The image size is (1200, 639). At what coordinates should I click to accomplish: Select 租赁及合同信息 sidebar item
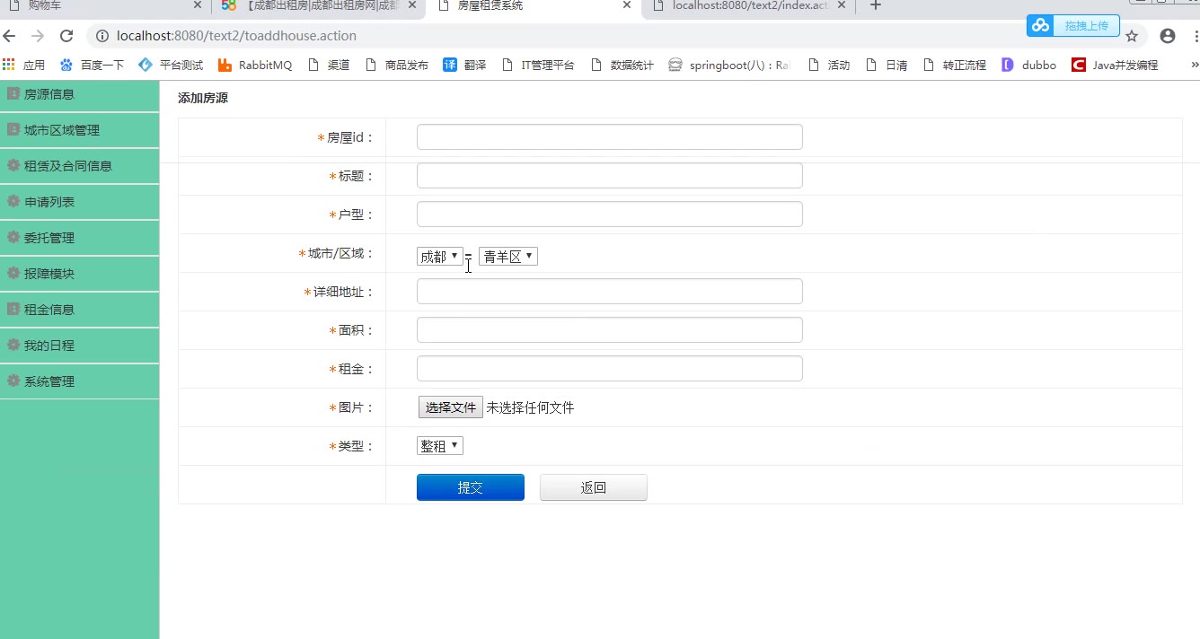click(x=79, y=166)
